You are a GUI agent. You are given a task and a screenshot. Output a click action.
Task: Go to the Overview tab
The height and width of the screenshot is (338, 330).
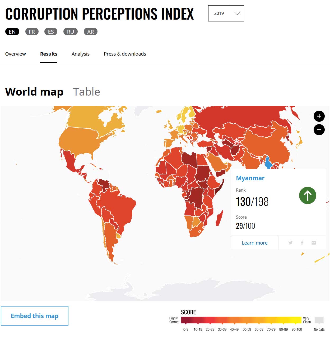pos(16,54)
